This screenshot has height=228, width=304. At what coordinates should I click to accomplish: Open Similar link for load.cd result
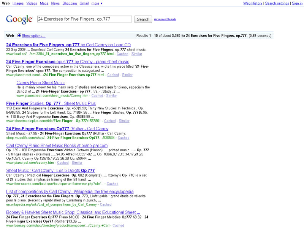tap(137, 54)
